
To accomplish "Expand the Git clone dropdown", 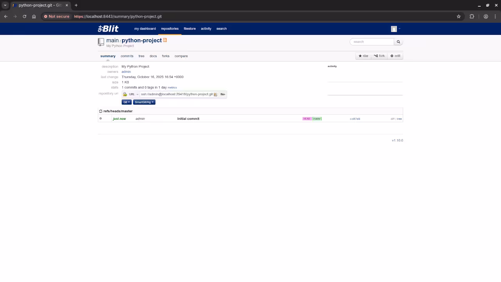I will pyautogui.click(x=126, y=102).
